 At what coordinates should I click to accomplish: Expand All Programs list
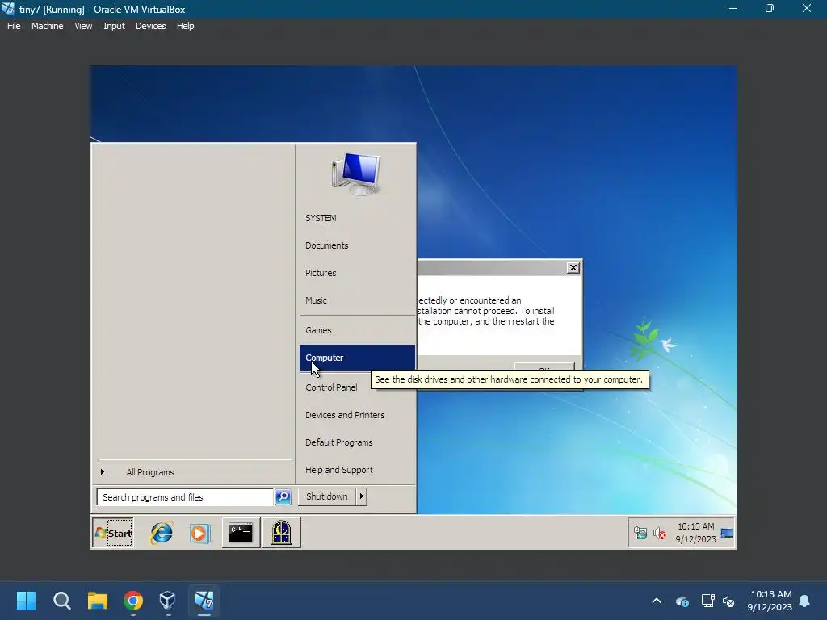(194, 472)
